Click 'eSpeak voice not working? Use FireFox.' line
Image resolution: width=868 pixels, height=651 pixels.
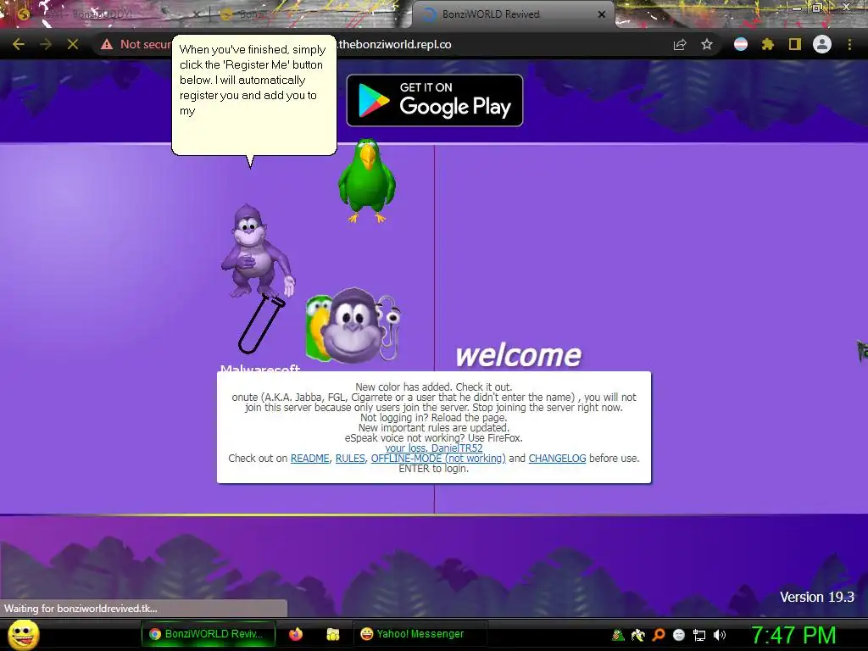pyautogui.click(x=433, y=438)
